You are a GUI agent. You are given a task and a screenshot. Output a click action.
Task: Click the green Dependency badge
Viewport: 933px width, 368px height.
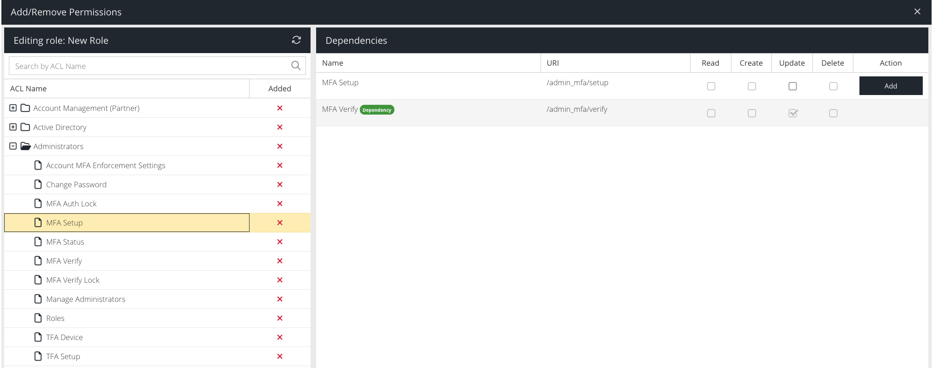click(377, 110)
